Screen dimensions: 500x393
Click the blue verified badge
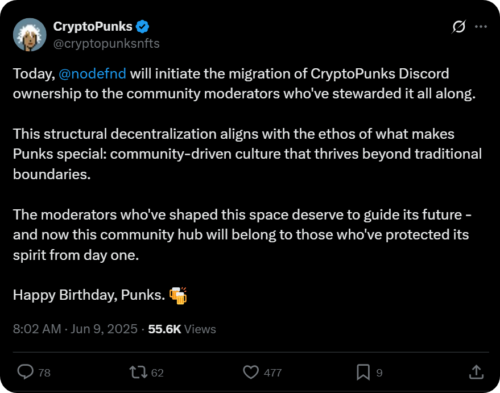143,26
